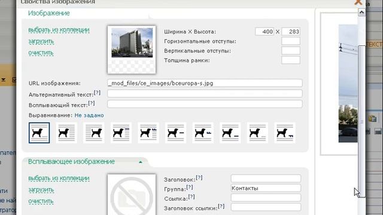Click the URL изображения field
383x215 pixels.
pyautogui.click(x=205, y=83)
